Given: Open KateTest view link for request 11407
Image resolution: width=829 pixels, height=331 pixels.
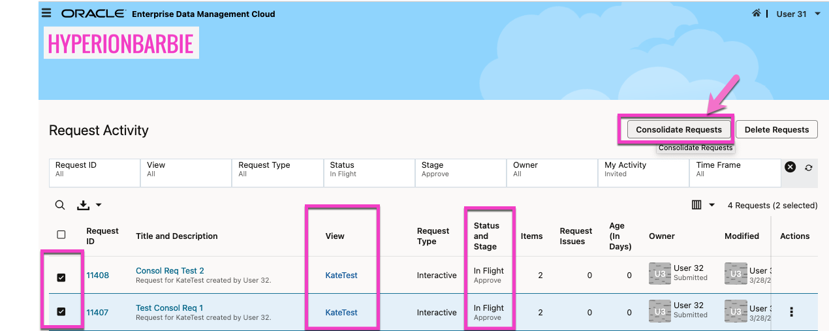Looking at the screenshot, I should pos(341,313).
